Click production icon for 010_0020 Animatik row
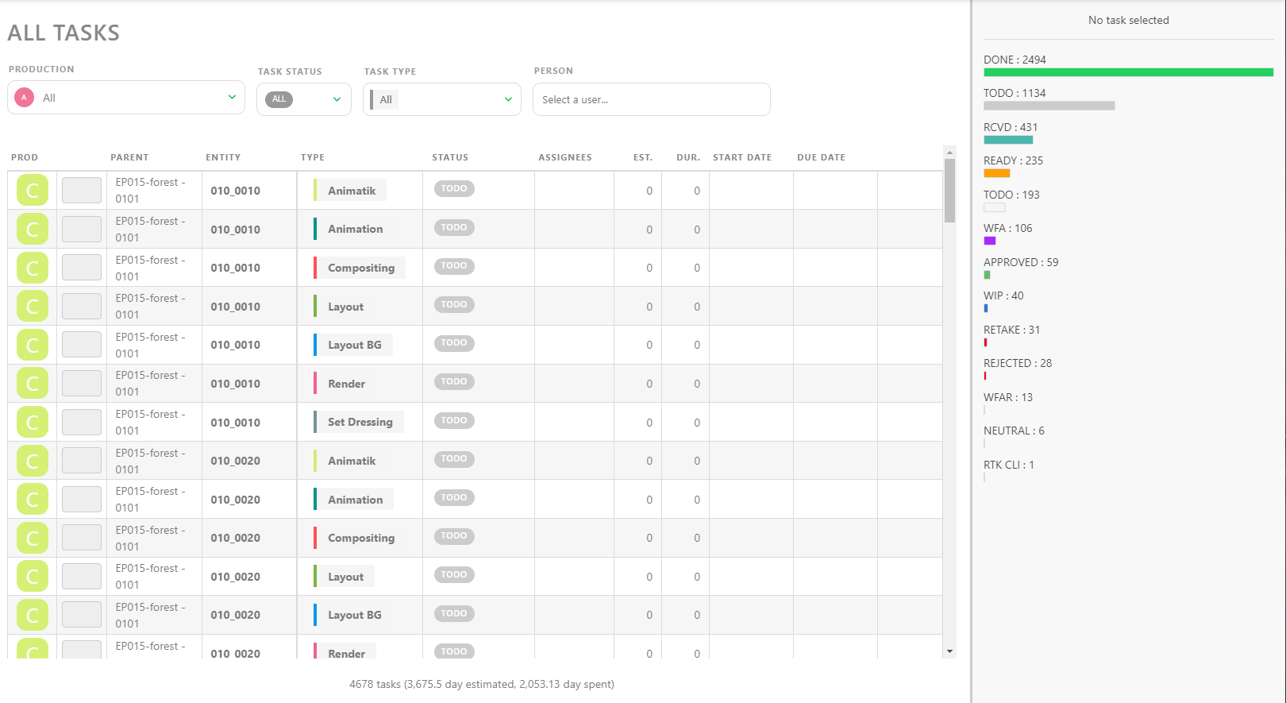The width and height of the screenshot is (1286, 703). tap(33, 461)
